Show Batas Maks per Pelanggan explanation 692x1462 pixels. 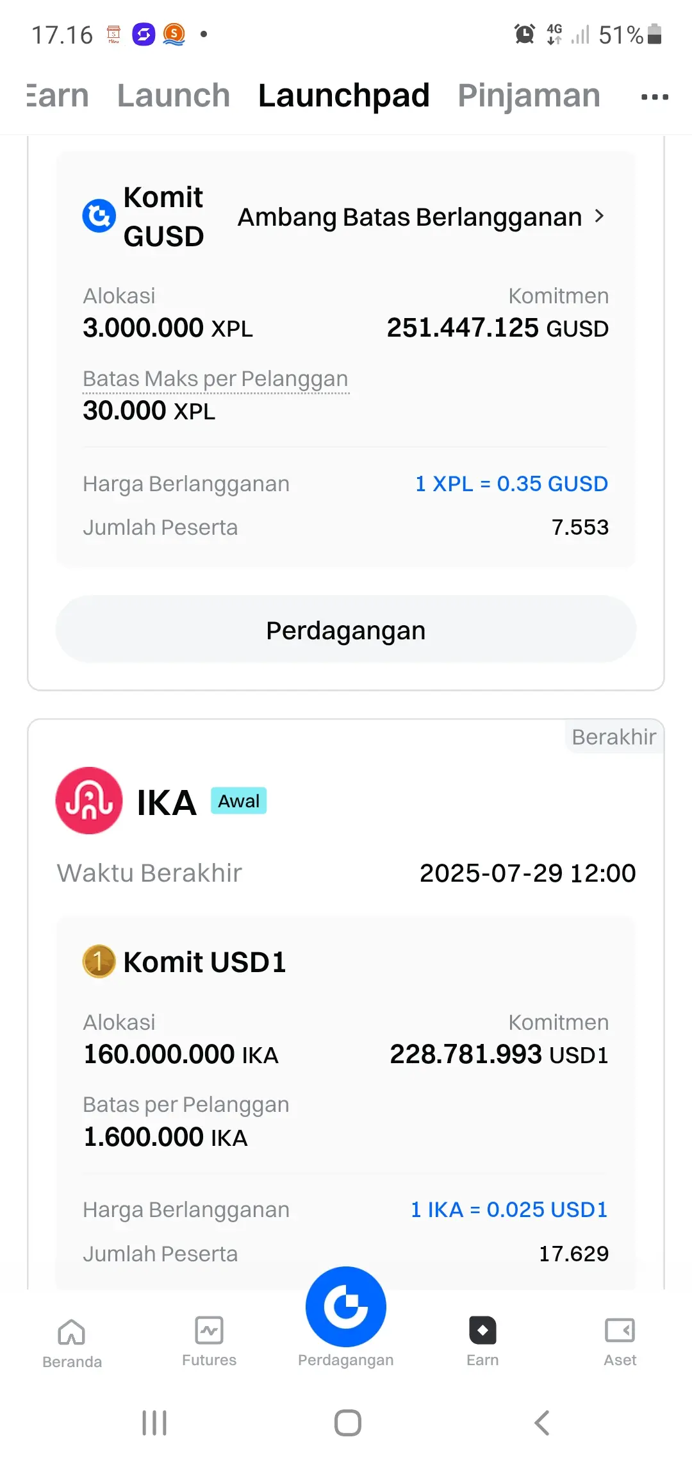[x=215, y=379]
